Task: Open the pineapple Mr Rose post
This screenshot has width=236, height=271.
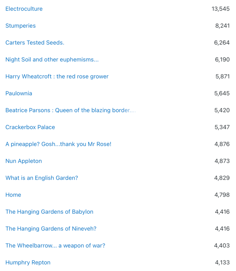Action: tap(58, 144)
